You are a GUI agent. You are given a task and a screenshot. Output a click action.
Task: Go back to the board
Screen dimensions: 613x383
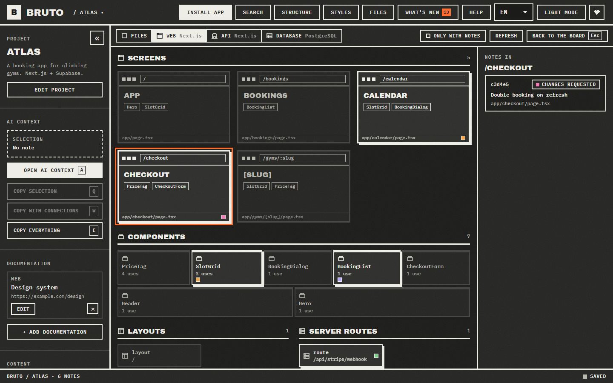pyautogui.click(x=566, y=36)
